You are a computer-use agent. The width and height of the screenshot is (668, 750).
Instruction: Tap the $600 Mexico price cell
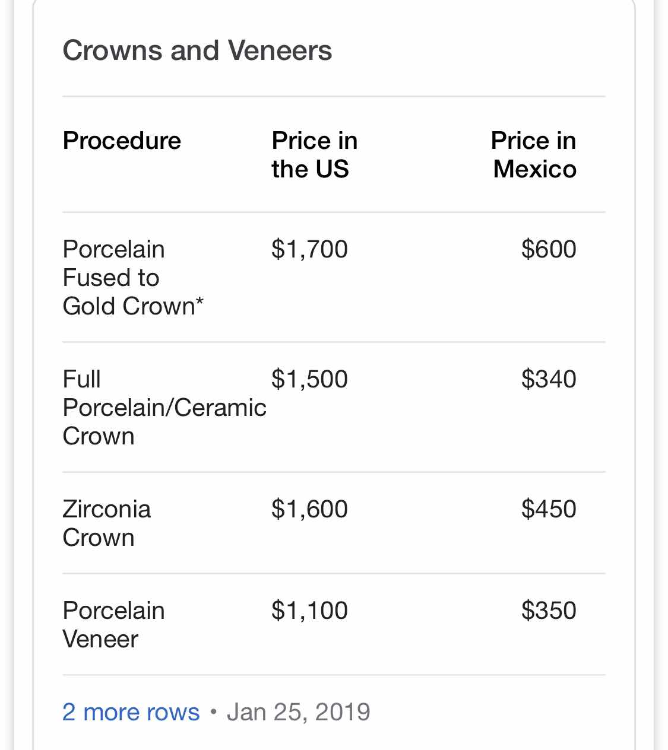click(549, 249)
